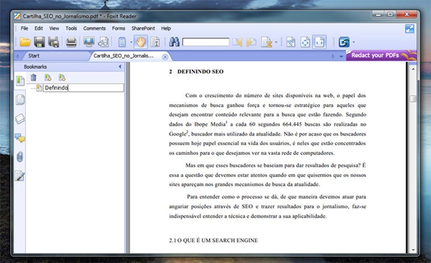This screenshot has width=431, height=263.
Task: Open the tab list dropdown arrow
Action: (x=341, y=56)
